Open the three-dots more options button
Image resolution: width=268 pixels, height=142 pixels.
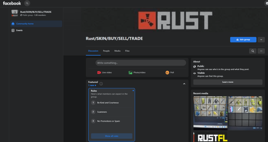pyautogui.click(x=261, y=51)
